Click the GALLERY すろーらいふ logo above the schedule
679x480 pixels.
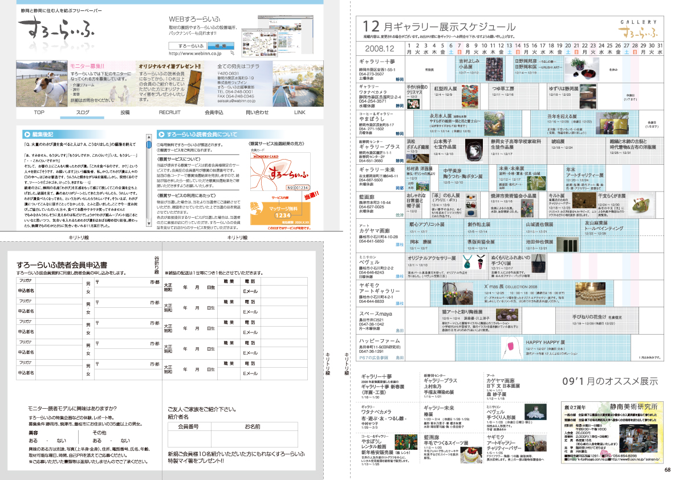[638, 29]
